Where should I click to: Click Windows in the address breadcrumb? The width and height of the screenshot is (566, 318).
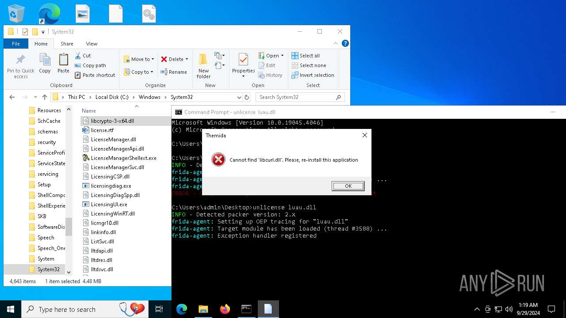coord(149,97)
